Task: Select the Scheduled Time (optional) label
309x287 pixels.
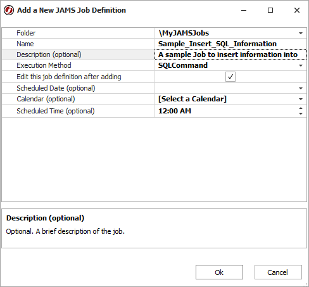Action: point(56,111)
